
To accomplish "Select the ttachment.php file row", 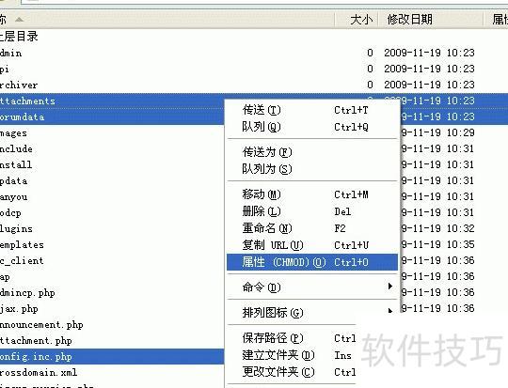I will (x=112, y=340).
